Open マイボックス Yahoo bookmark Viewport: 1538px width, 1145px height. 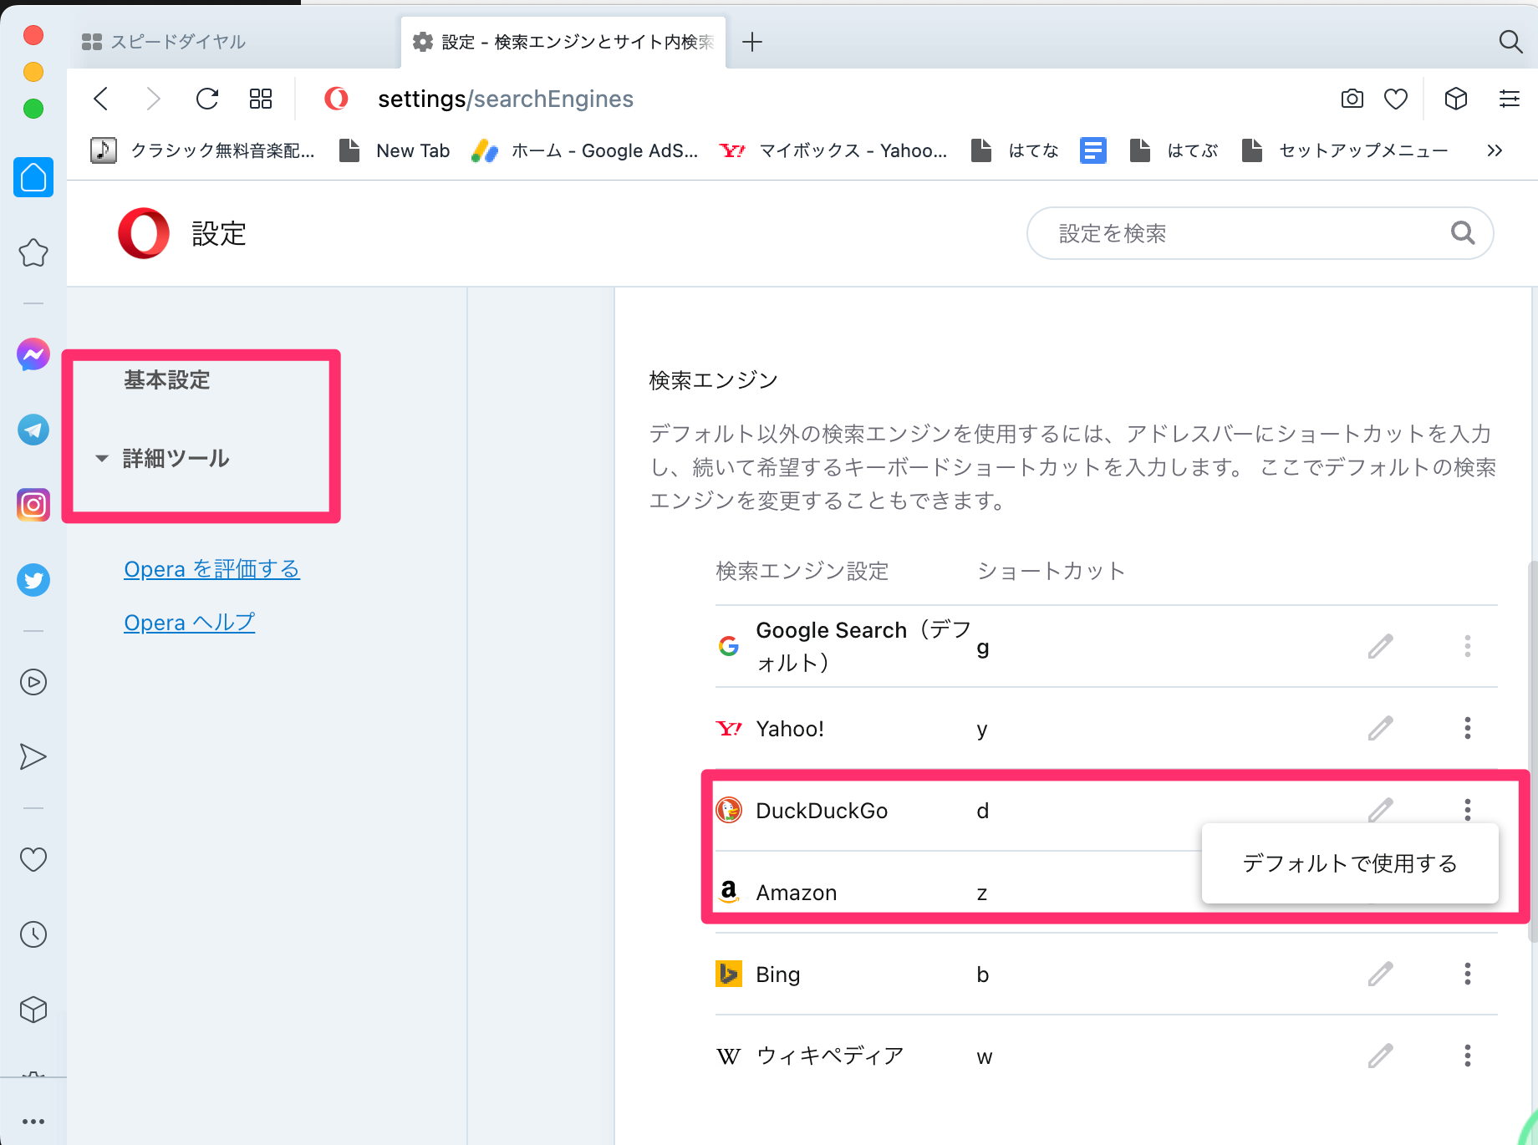pyautogui.click(x=833, y=150)
